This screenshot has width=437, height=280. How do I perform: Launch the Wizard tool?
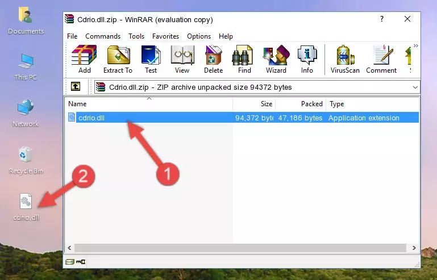click(276, 59)
